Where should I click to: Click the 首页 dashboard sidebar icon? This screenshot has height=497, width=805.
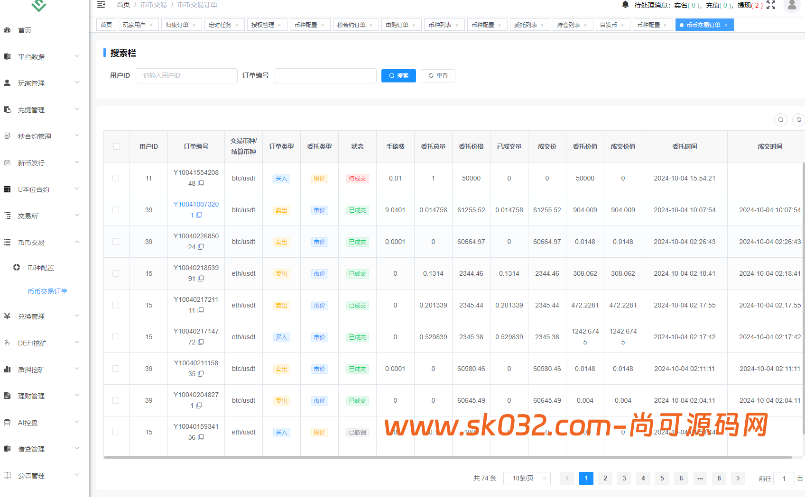[x=7, y=30]
